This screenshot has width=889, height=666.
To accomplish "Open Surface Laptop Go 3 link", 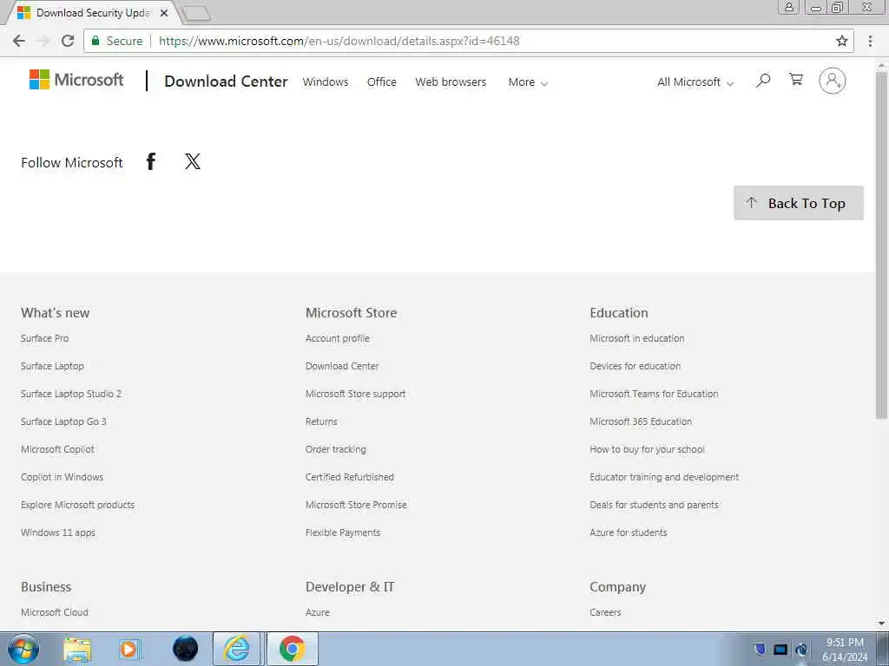I will [63, 421].
